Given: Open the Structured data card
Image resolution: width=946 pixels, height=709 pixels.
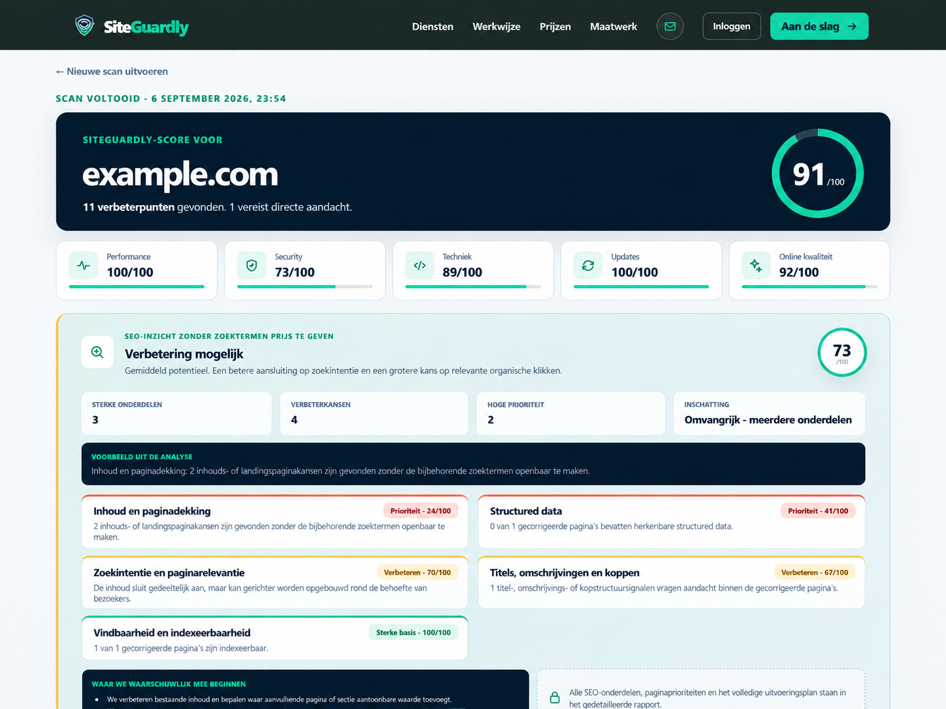Looking at the screenshot, I should click(672, 522).
